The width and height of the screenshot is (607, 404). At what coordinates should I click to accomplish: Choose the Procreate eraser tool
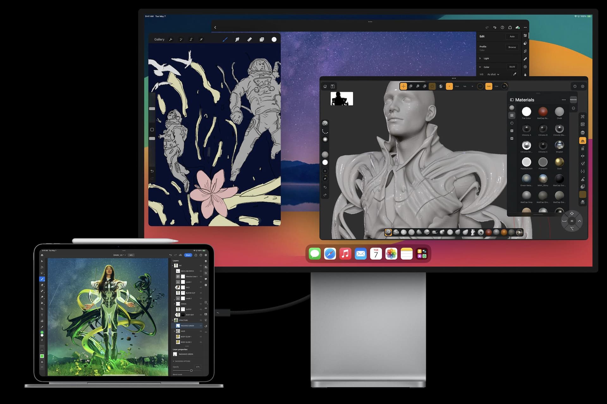click(249, 39)
